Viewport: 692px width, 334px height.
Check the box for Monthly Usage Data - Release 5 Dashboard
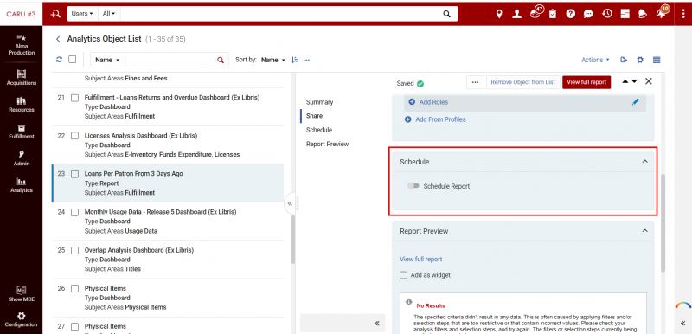tap(75, 212)
